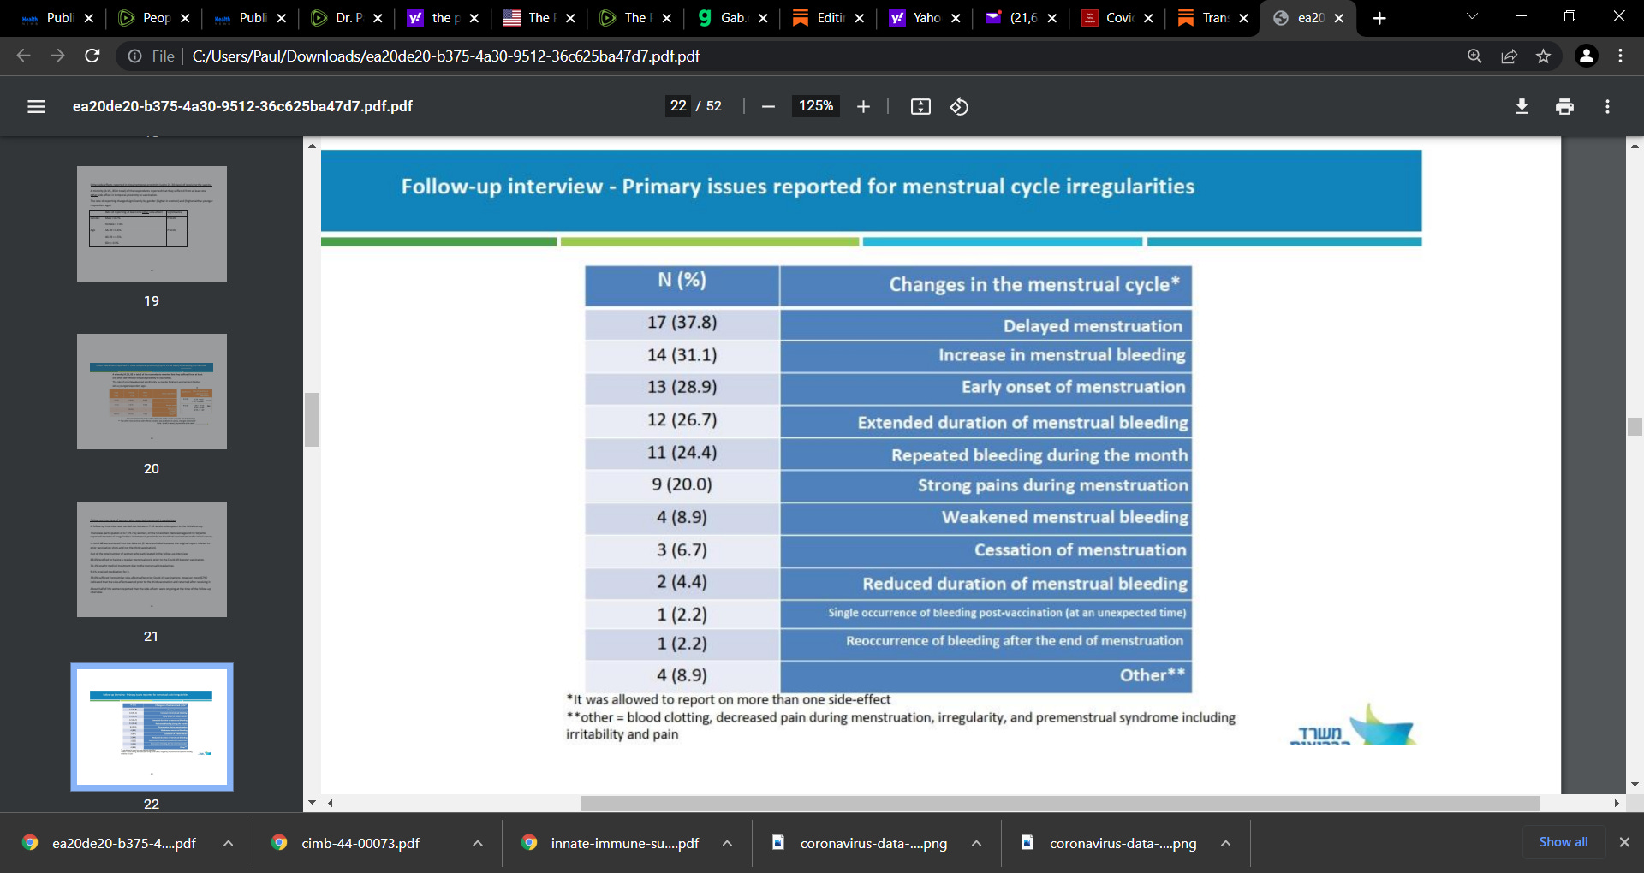Click the zoom out minus button
Image resolution: width=1644 pixels, height=873 pixels.
tap(768, 106)
